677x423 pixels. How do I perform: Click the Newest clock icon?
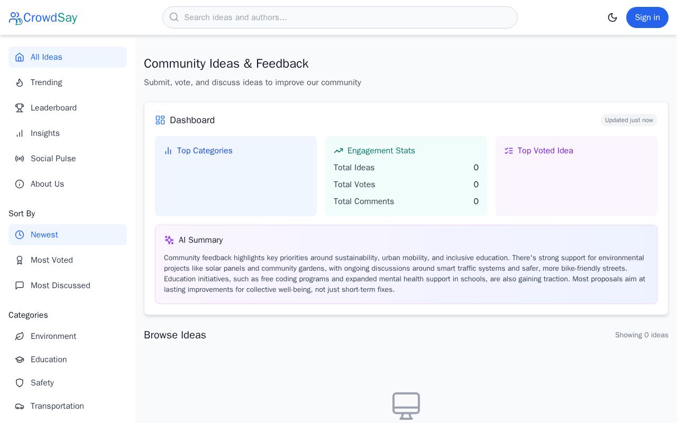point(20,235)
